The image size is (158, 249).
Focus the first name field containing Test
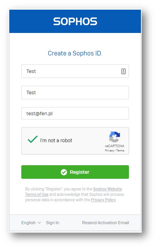[x=75, y=71]
